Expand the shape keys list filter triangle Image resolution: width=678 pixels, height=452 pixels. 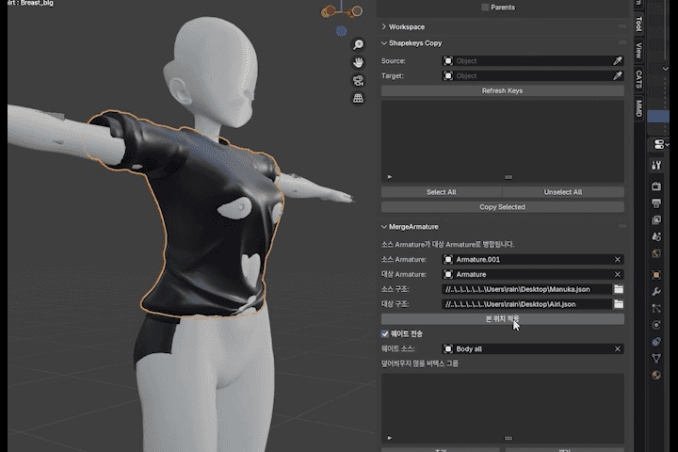pyautogui.click(x=390, y=177)
